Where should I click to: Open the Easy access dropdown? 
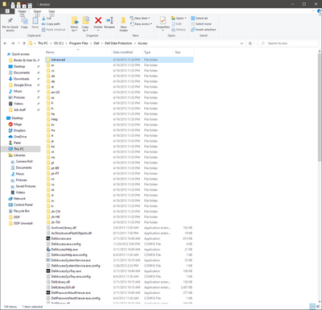pyautogui.click(x=141, y=24)
